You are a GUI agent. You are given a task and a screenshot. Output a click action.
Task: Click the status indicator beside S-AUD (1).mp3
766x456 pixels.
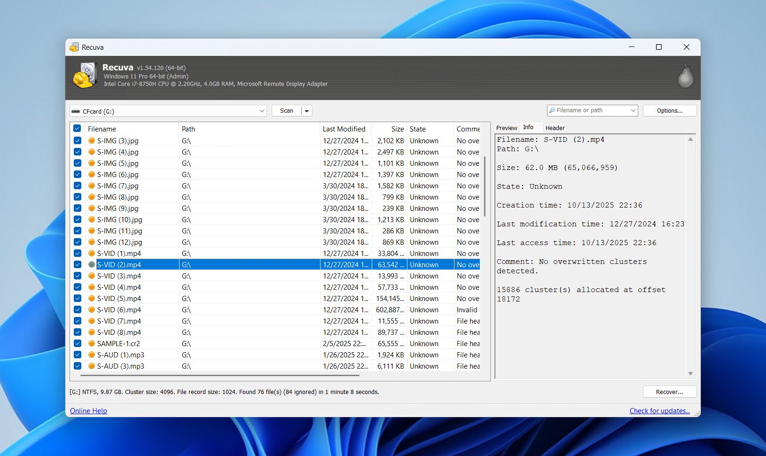tap(92, 355)
